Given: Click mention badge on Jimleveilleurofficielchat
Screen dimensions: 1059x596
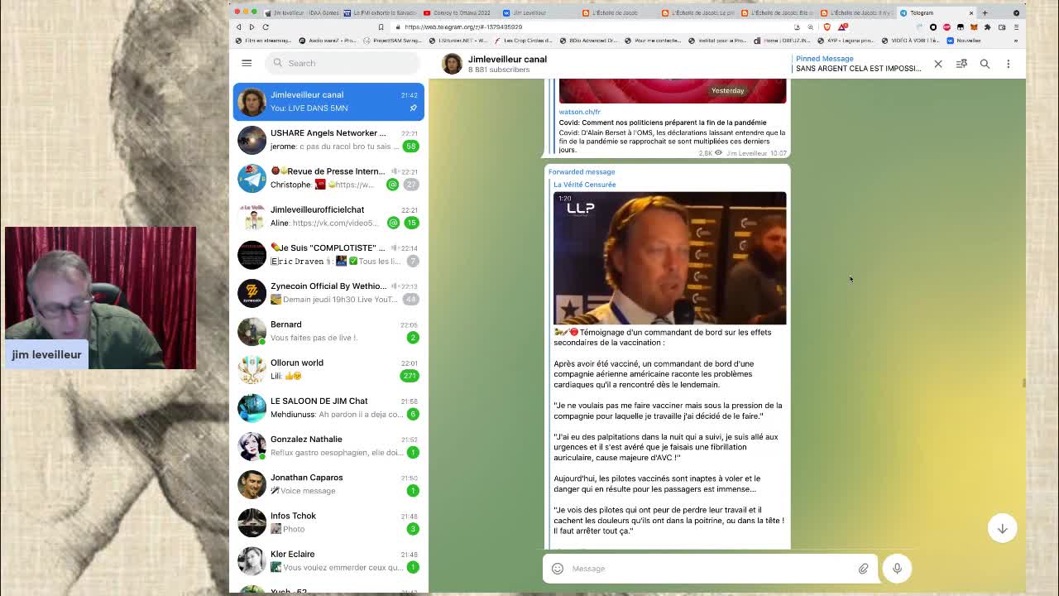Looking at the screenshot, I should pos(393,223).
